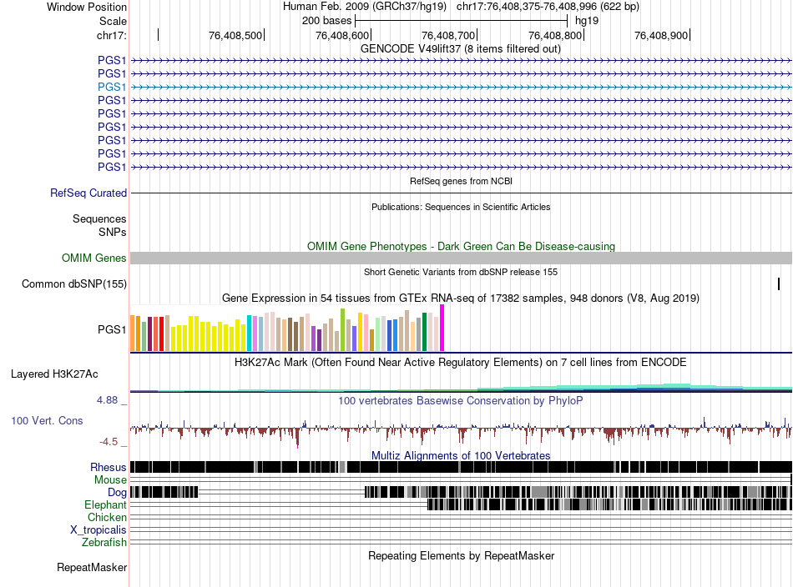Viewport: 793px width, 587px height.
Task: Open the OMIM Gene Phenotypes track title
Action: pos(461,247)
